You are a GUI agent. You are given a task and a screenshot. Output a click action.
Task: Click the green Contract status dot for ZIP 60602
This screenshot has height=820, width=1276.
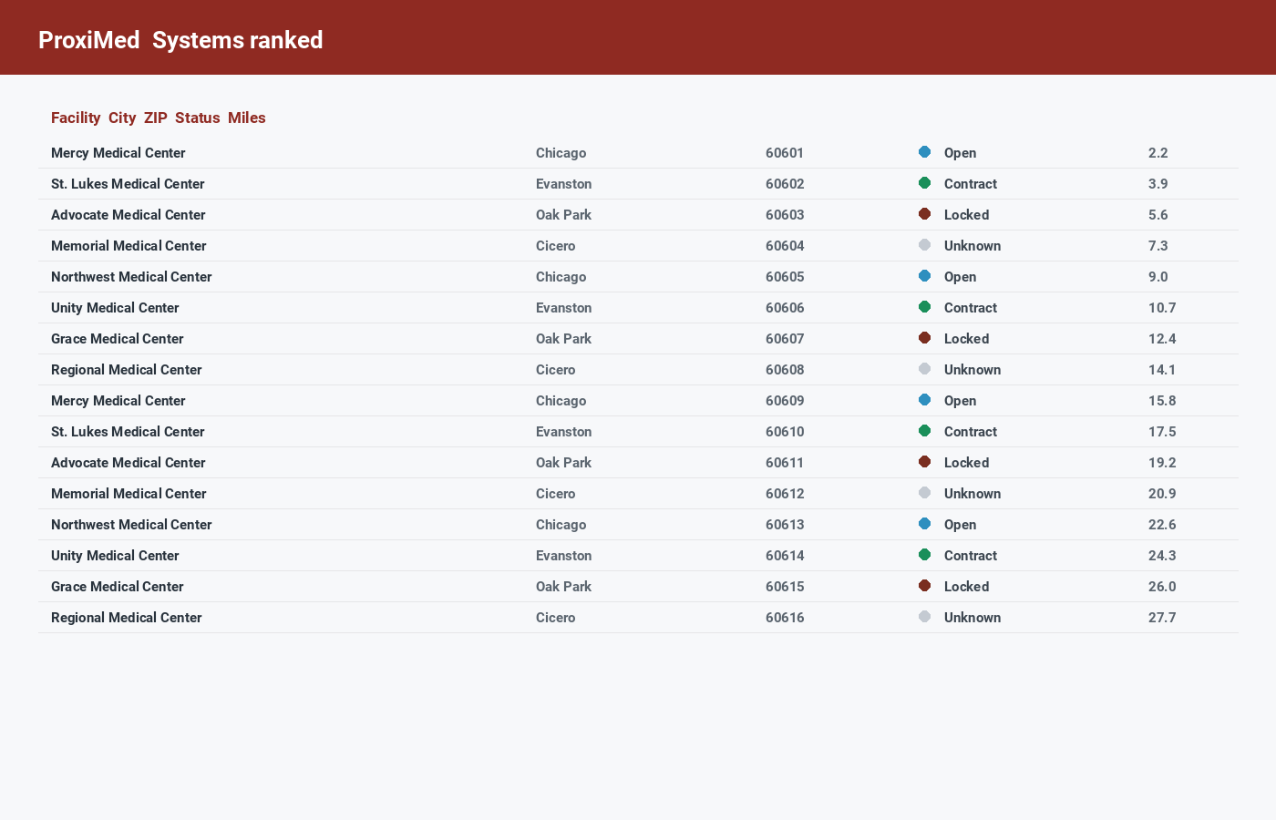(924, 183)
